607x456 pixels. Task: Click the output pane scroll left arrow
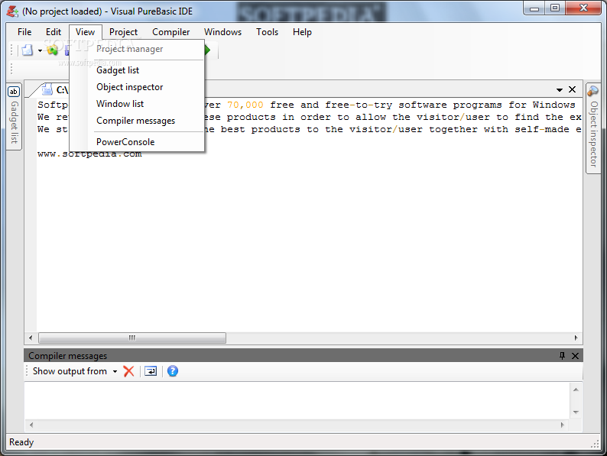point(31,425)
